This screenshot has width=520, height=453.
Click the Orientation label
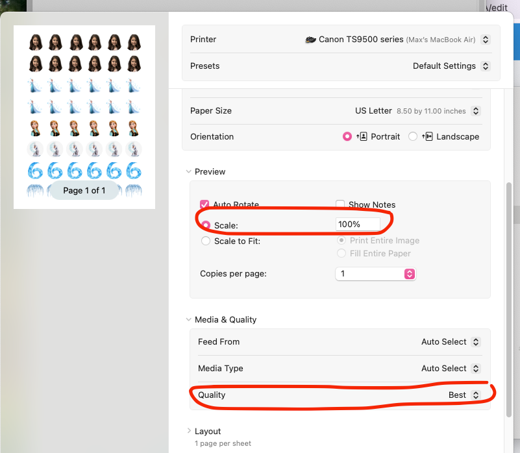pyautogui.click(x=212, y=137)
